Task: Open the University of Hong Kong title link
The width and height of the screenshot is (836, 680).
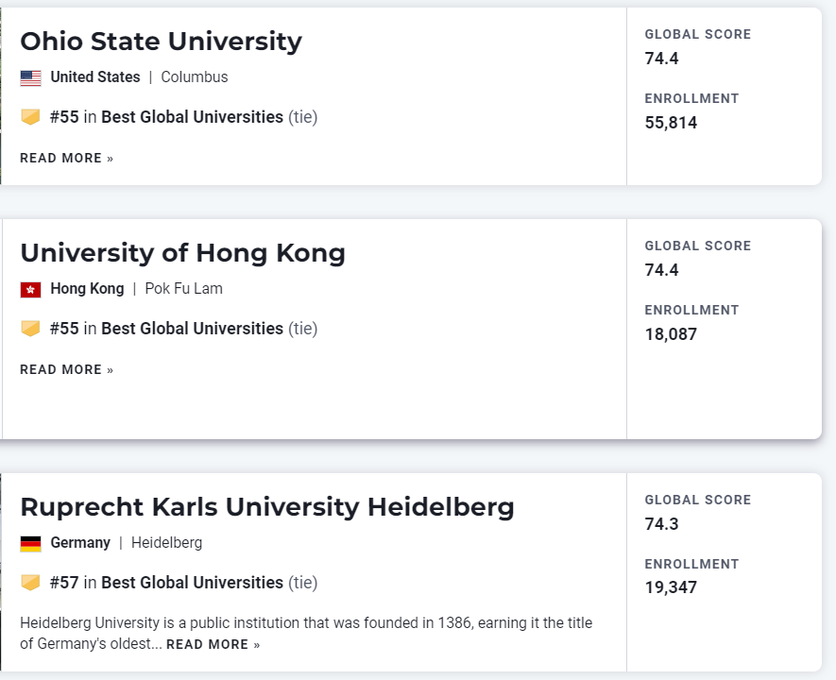Action: pos(182,253)
